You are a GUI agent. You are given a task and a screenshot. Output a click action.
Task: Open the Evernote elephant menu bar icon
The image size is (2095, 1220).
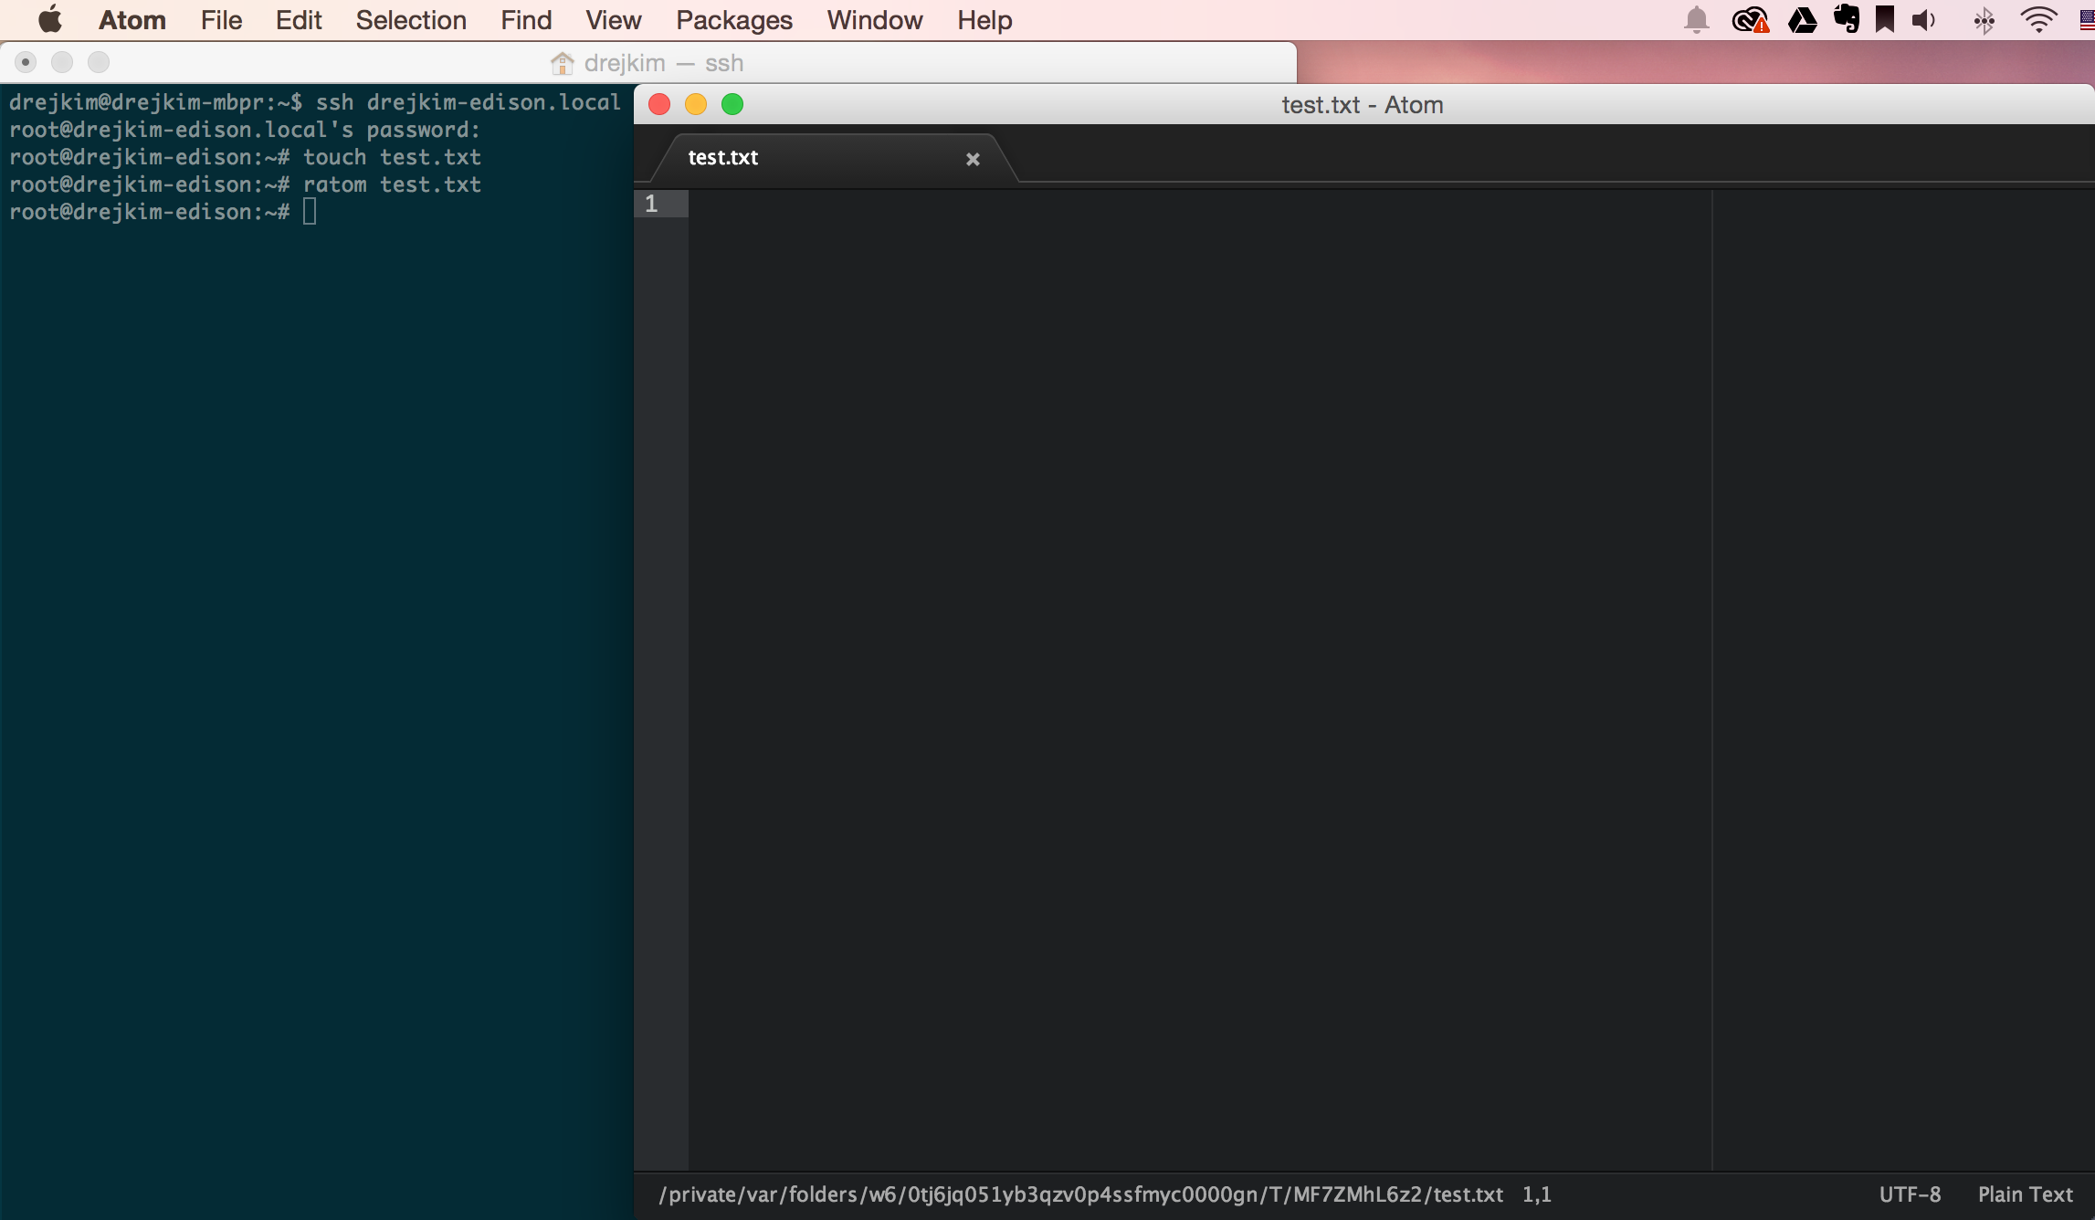(x=1846, y=19)
